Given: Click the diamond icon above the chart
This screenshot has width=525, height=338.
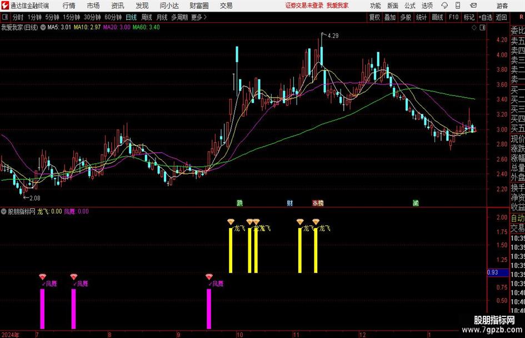Looking at the screenshot, I should 474,28.
